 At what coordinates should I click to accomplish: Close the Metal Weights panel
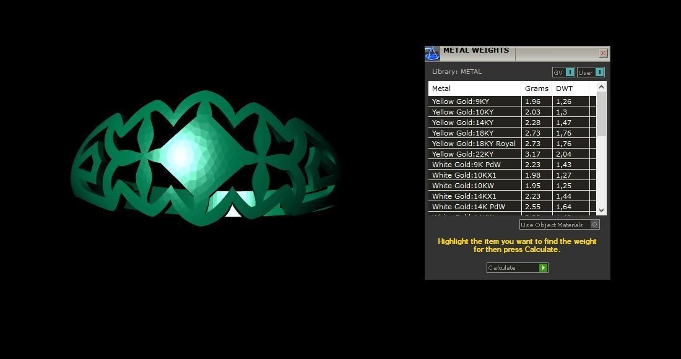(x=603, y=53)
